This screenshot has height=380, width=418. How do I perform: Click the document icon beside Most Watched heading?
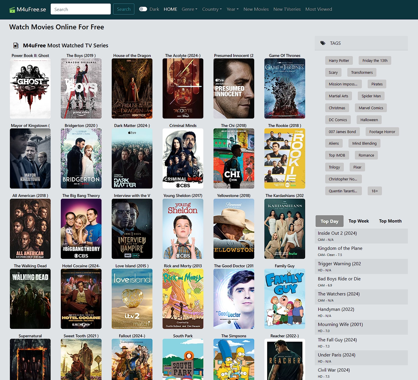point(16,46)
